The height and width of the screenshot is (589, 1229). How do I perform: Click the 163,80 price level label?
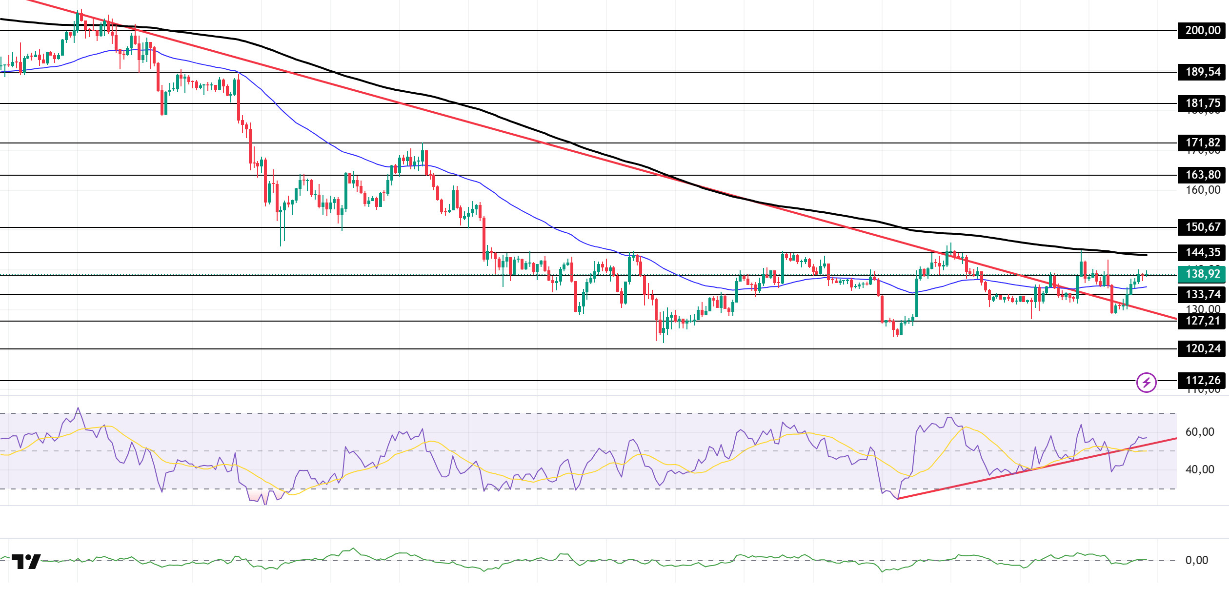(1202, 175)
